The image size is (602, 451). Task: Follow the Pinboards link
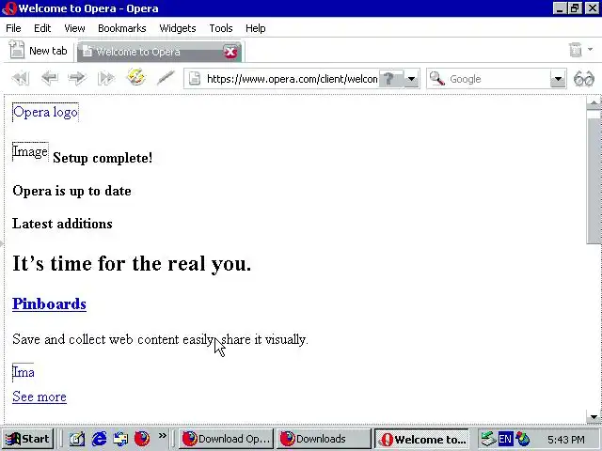49,303
